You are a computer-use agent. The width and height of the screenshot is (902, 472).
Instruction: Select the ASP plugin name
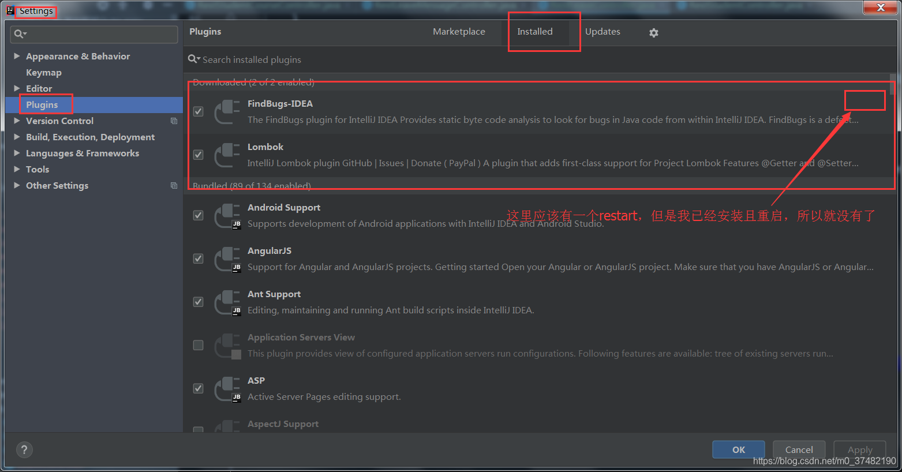(256, 381)
